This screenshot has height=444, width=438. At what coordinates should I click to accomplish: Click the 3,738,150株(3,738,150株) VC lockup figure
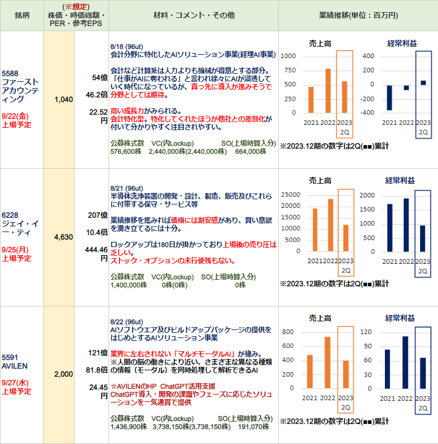click(x=192, y=427)
